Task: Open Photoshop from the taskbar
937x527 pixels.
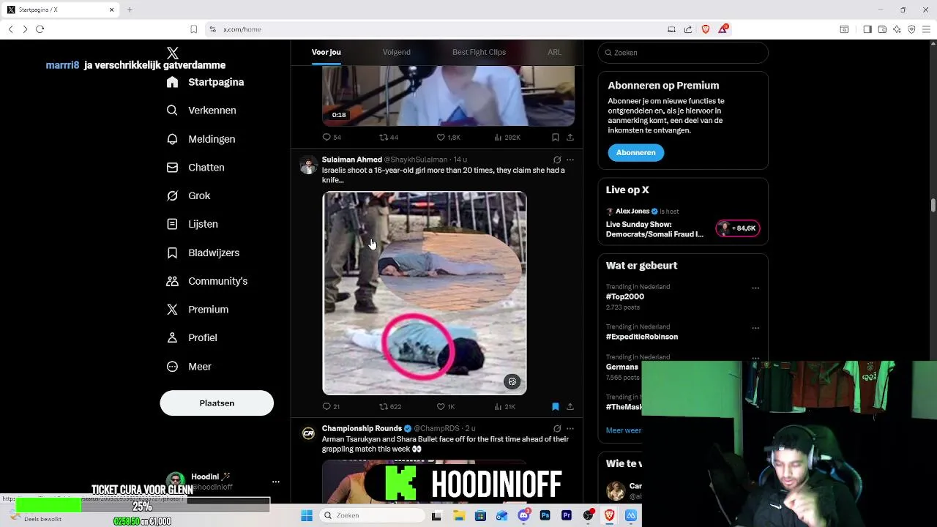Action: tap(545, 515)
